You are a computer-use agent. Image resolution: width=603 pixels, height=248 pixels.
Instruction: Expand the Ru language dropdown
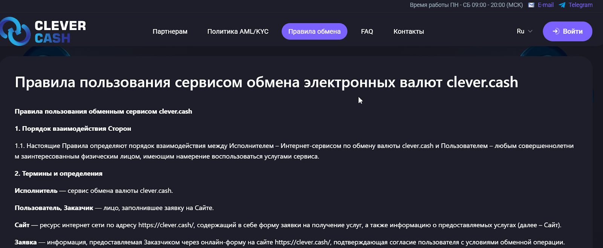coord(524,31)
